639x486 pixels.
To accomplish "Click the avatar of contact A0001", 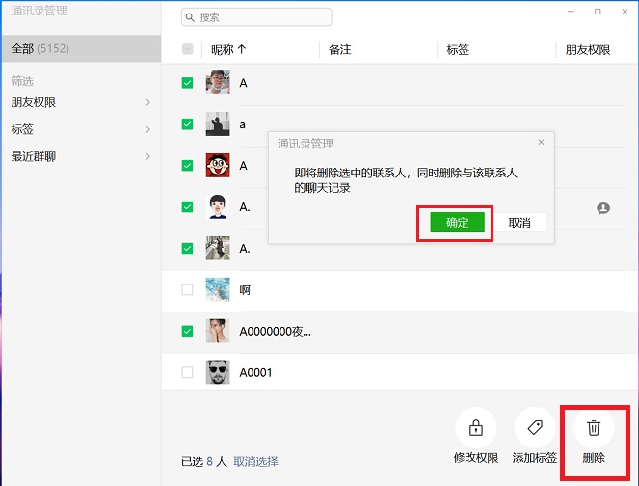I will pyautogui.click(x=218, y=372).
